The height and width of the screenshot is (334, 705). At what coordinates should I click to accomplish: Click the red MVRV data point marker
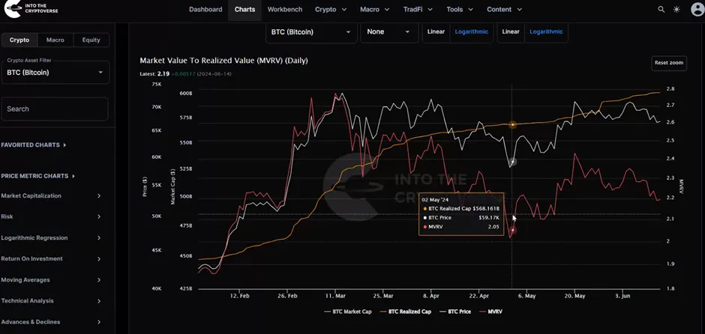pyautogui.click(x=512, y=231)
